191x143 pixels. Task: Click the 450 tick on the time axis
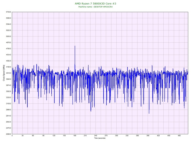169,136
